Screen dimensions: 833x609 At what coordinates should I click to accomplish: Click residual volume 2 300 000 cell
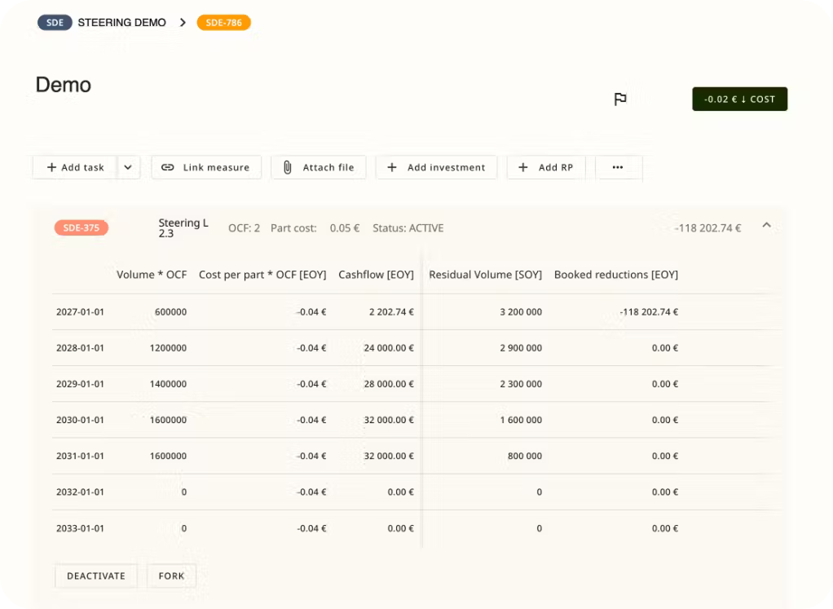(521, 384)
